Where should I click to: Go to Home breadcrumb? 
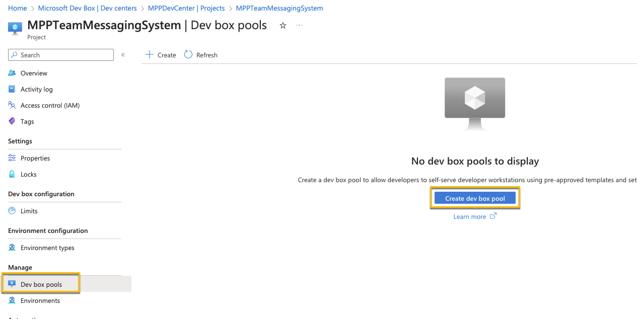(18, 8)
